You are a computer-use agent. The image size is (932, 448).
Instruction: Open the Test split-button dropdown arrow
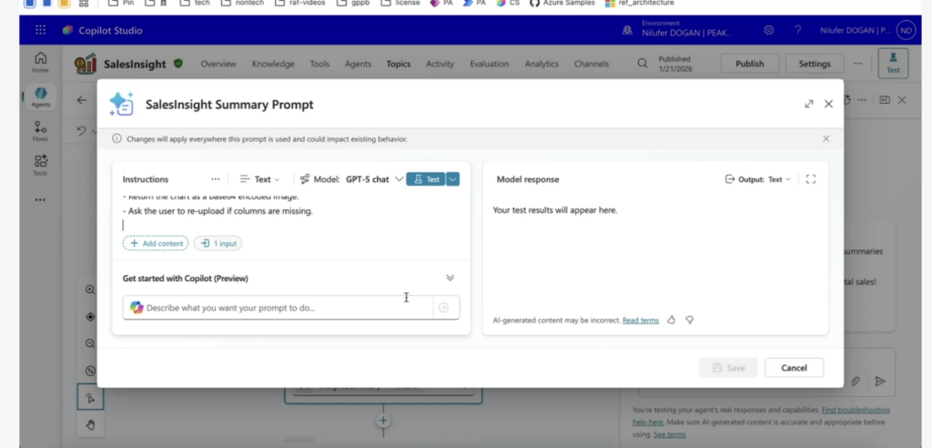(x=453, y=179)
